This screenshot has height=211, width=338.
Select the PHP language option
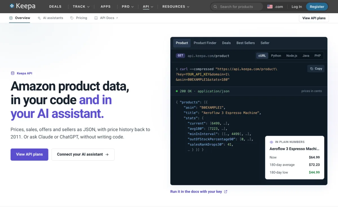(318, 56)
